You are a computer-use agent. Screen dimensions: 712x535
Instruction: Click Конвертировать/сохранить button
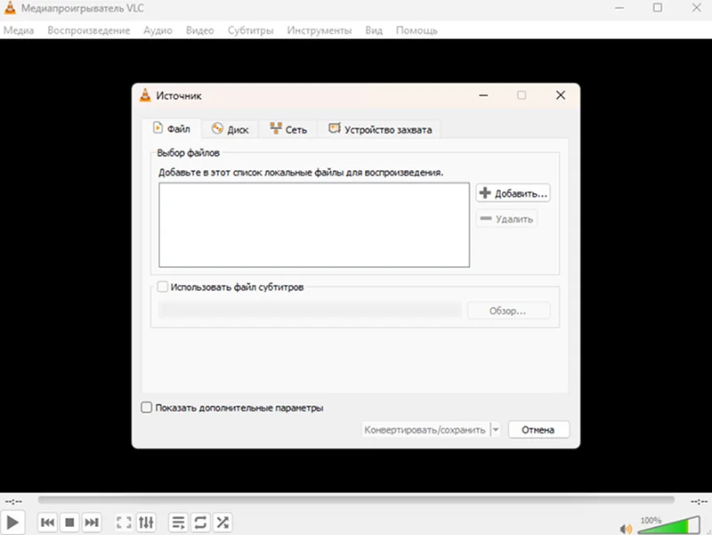(x=425, y=430)
